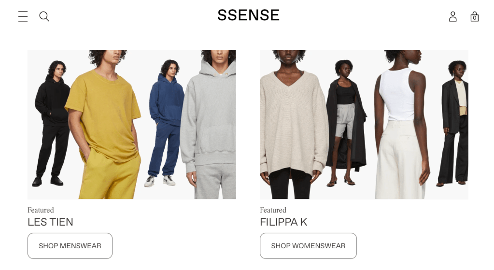494x270 pixels.
Task: View the shopping bag with 0 items
Action: coord(475,16)
